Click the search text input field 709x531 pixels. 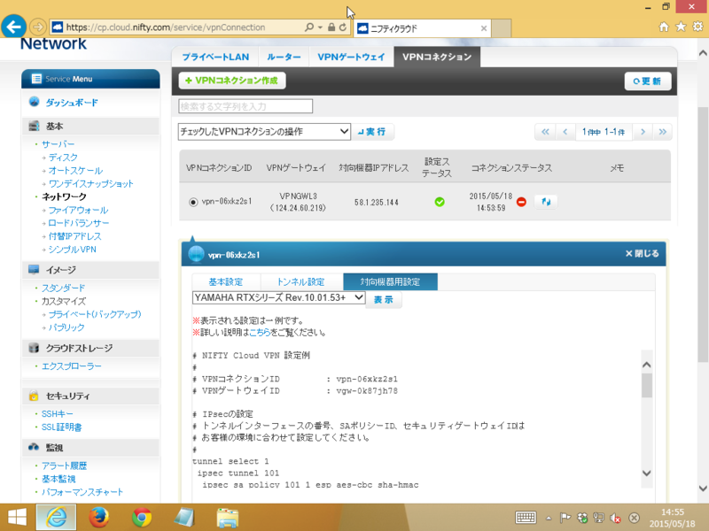[245, 106]
